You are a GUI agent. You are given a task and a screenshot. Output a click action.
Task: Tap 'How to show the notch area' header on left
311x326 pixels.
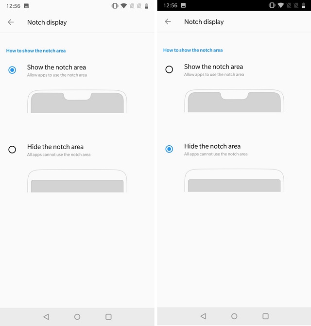tap(36, 51)
